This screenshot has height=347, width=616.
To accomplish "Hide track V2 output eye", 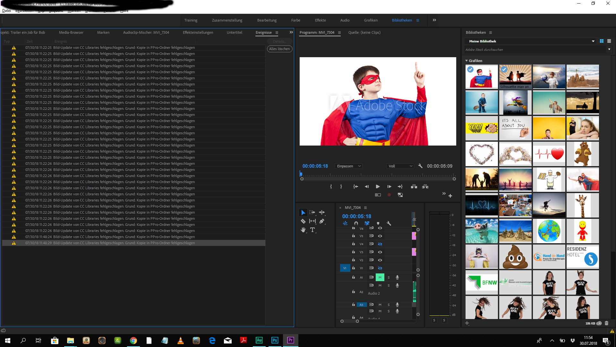I will click(380, 260).
